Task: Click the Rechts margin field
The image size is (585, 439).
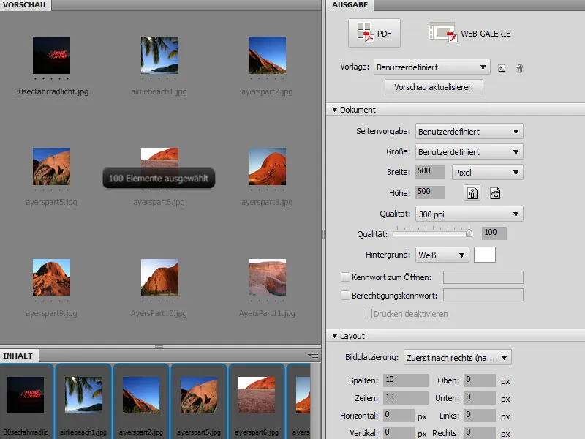Action: tap(480, 432)
